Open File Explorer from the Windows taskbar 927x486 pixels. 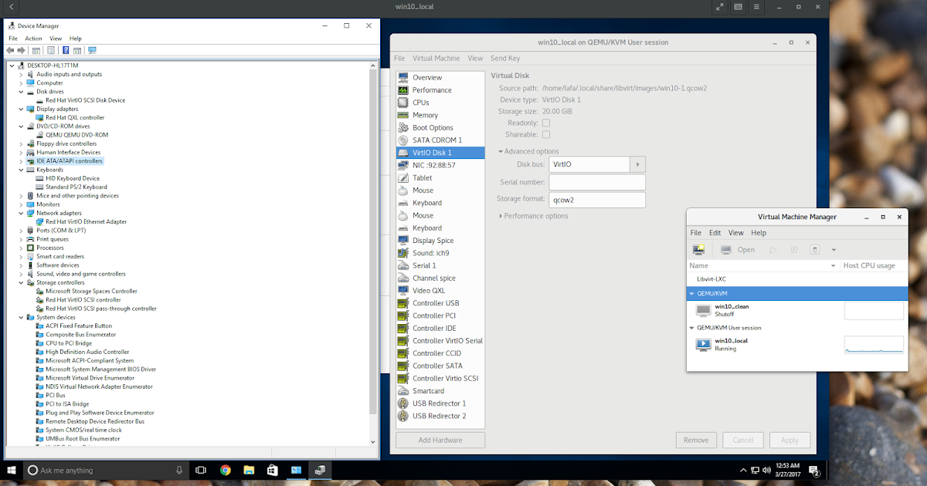click(x=249, y=470)
